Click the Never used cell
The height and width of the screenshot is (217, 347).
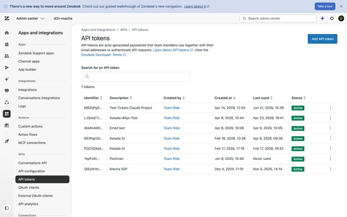click(262, 158)
